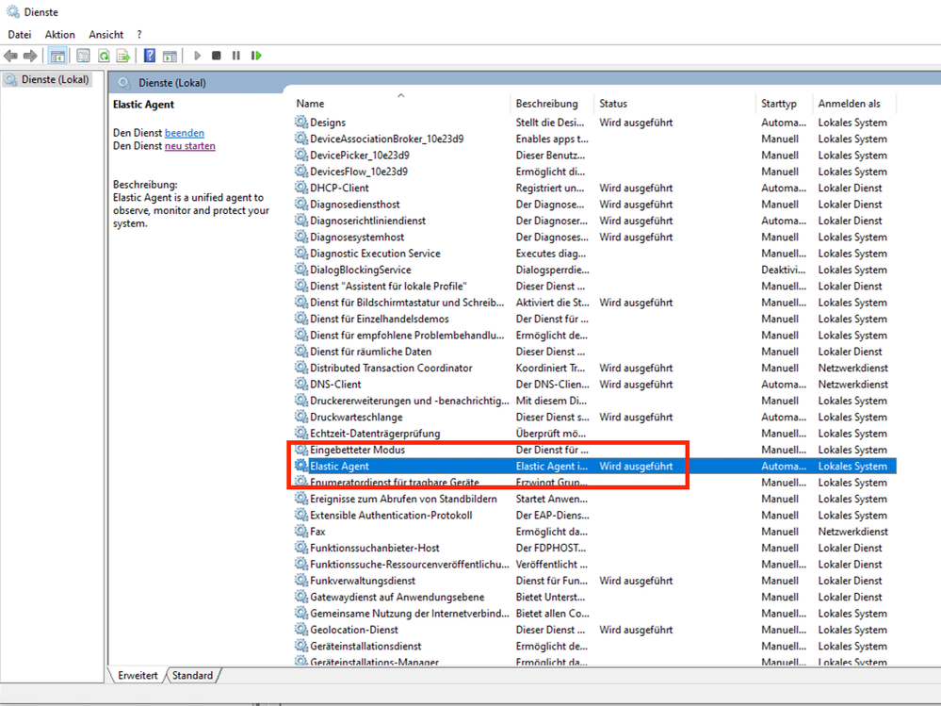Image resolution: width=941 pixels, height=706 pixels.
Task: Click the Stop Service toolbar icon
Action: click(217, 56)
